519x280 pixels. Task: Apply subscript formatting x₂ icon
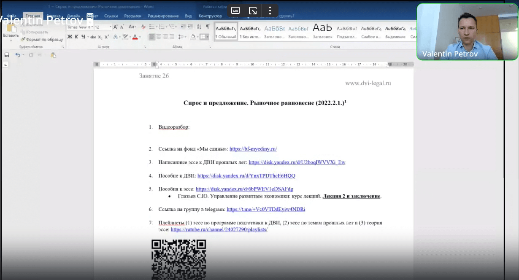coord(100,37)
